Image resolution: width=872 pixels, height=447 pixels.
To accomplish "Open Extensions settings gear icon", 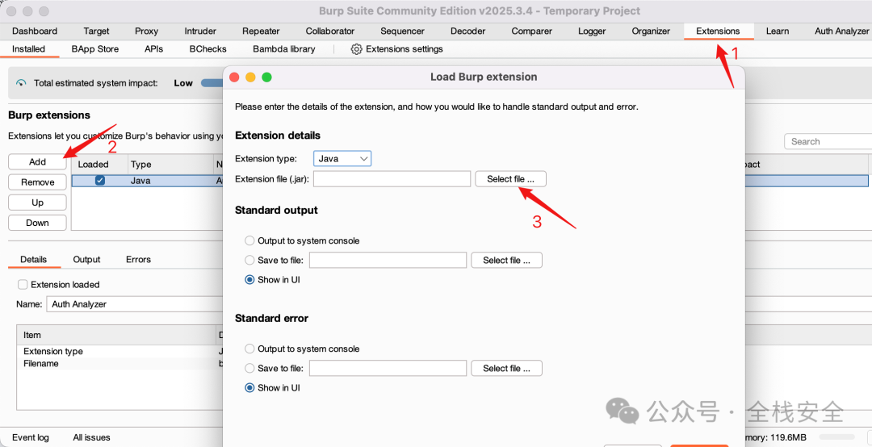I will 357,49.
